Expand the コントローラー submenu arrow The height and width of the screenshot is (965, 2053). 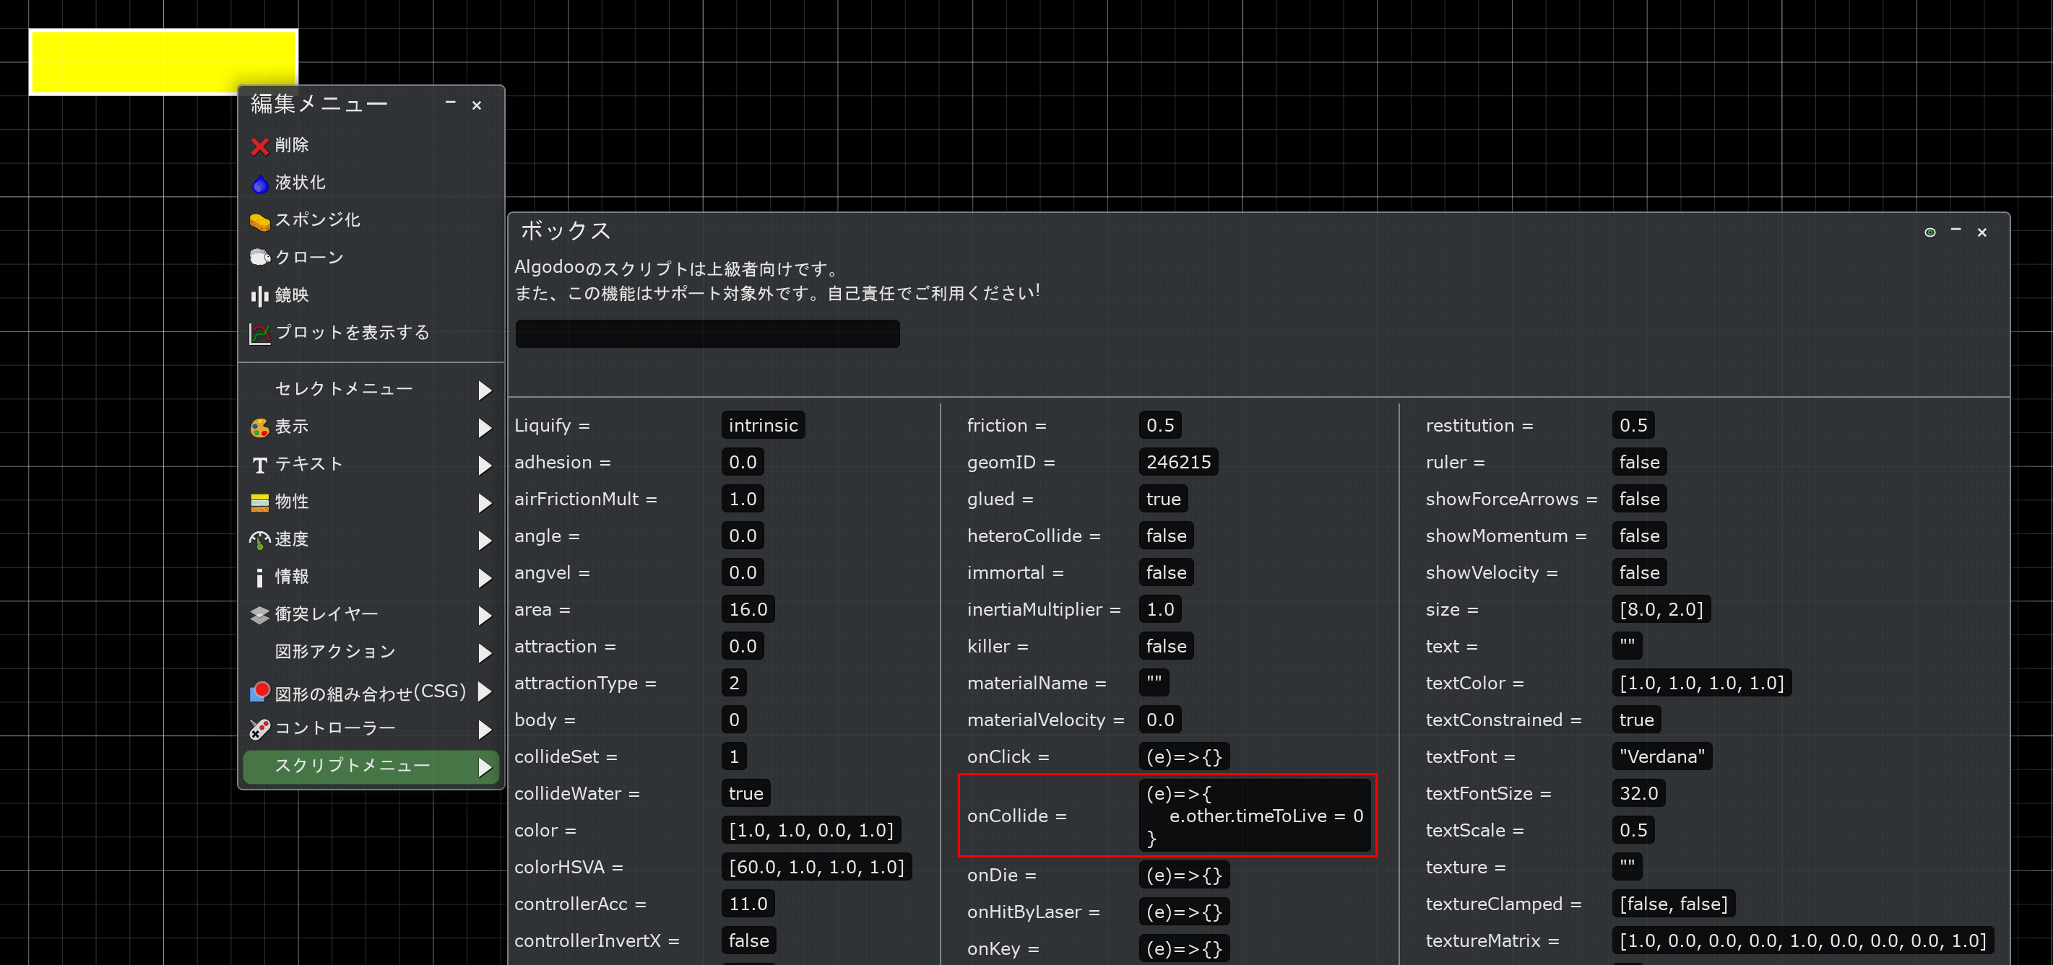485,729
